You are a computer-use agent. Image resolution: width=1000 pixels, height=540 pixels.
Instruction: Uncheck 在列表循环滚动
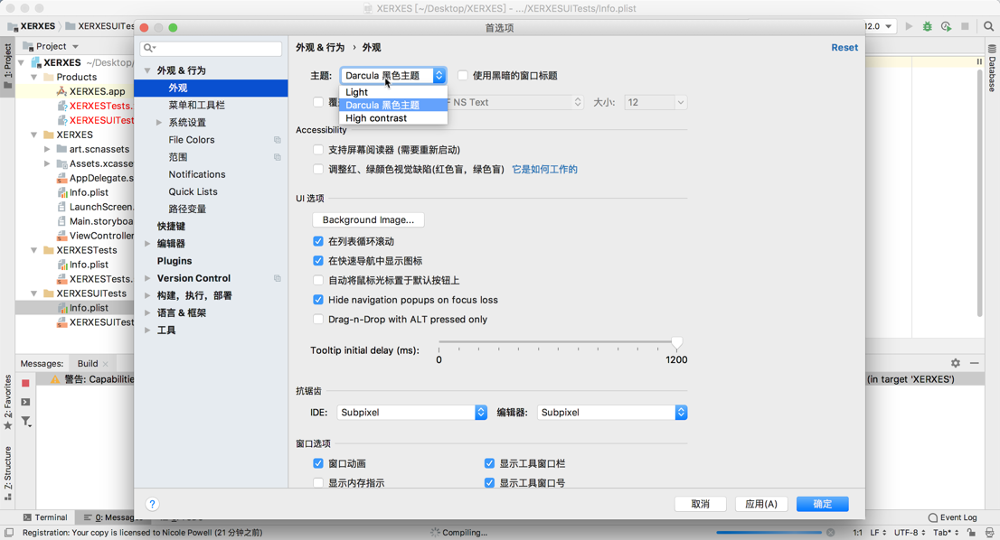[317, 241]
